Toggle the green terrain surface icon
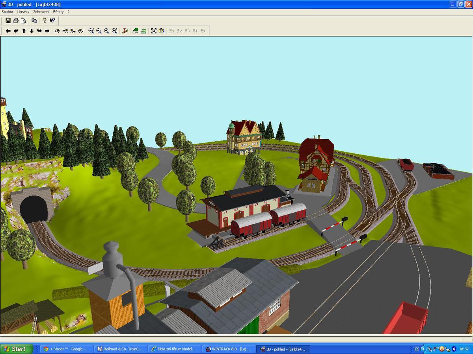 [x=136, y=31]
